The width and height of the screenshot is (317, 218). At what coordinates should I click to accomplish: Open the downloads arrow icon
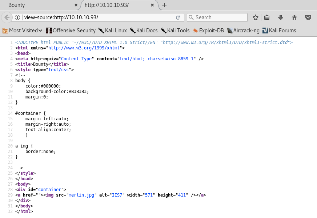click(x=281, y=17)
